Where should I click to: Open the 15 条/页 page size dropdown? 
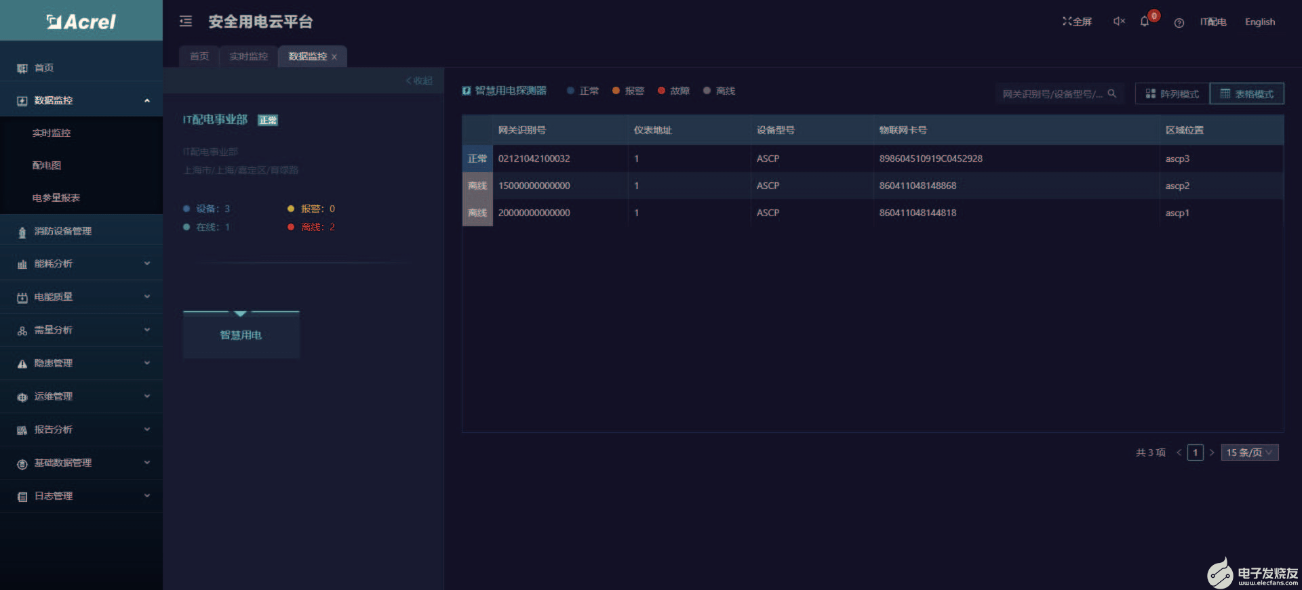pyautogui.click(x=1250, y=452)
